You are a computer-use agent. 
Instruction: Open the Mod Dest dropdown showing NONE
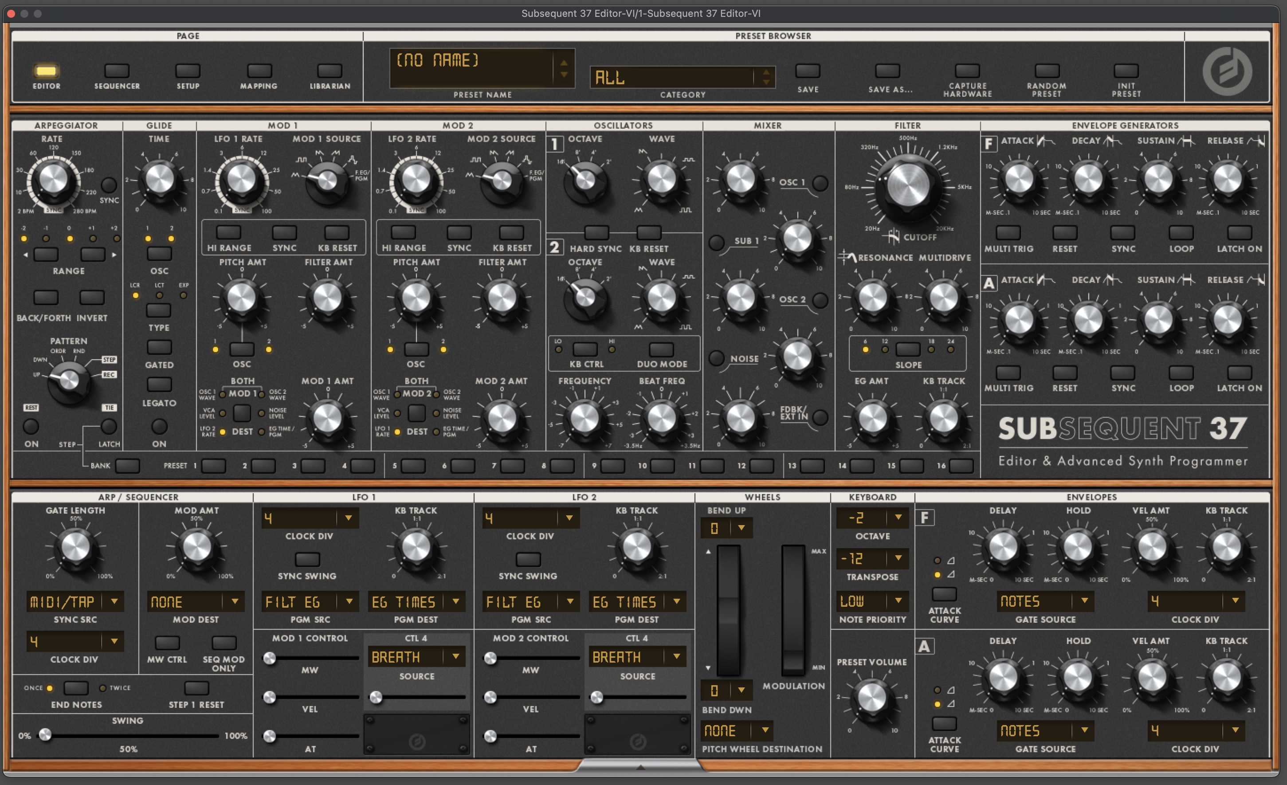tap(196, 602)
